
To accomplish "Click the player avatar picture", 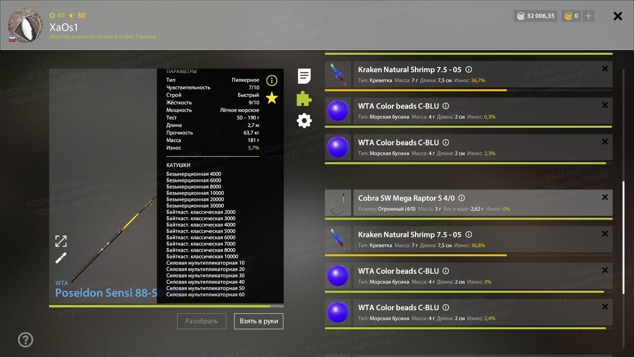I will point(25,25).
